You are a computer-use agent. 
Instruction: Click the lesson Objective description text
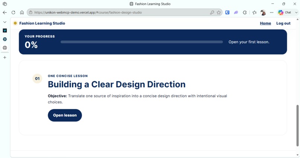pyautogui.click(x=137, y=99)
